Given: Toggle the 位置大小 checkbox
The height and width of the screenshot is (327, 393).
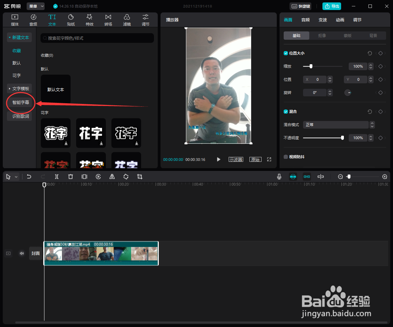Looking at the screenshot, I should (286, 53).
